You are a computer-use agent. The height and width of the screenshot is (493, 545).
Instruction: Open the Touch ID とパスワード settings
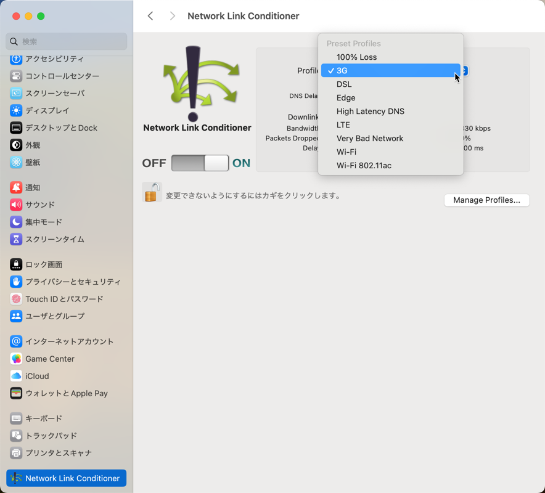[x=66, y=299]
